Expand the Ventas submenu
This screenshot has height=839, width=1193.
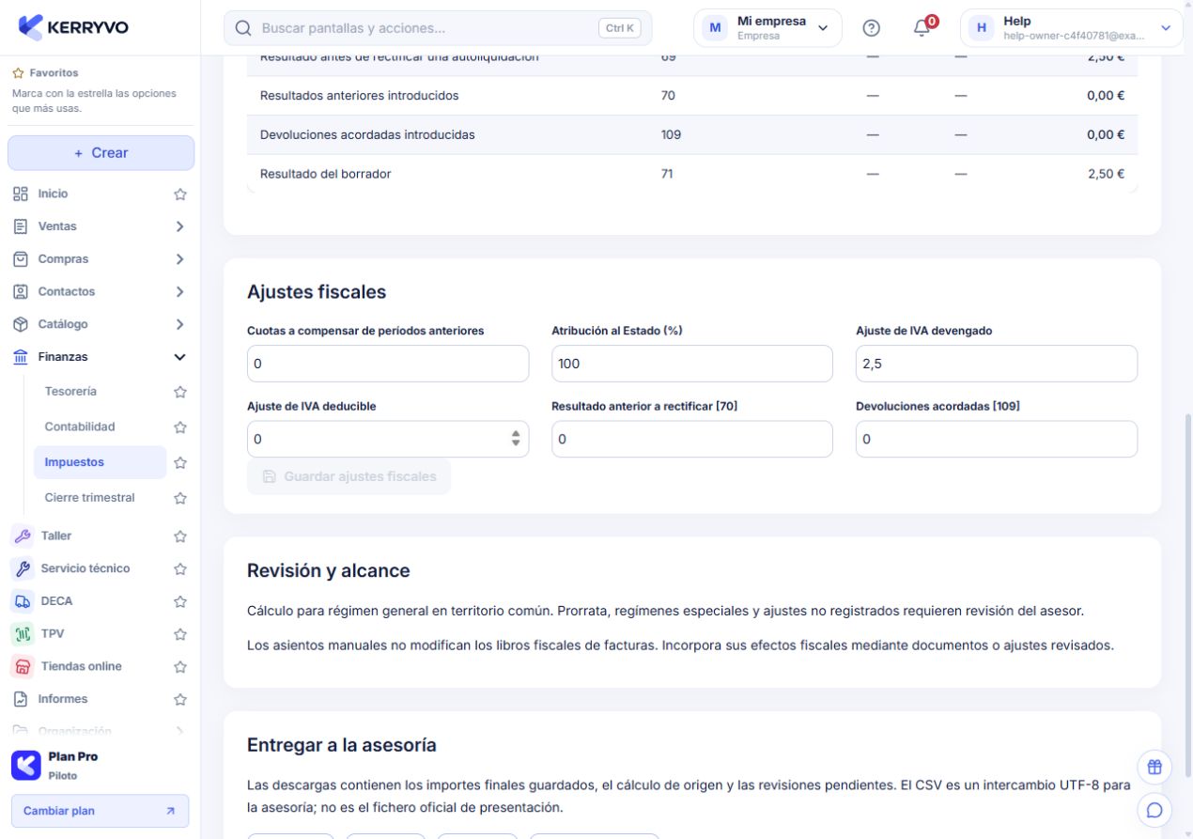180,226
